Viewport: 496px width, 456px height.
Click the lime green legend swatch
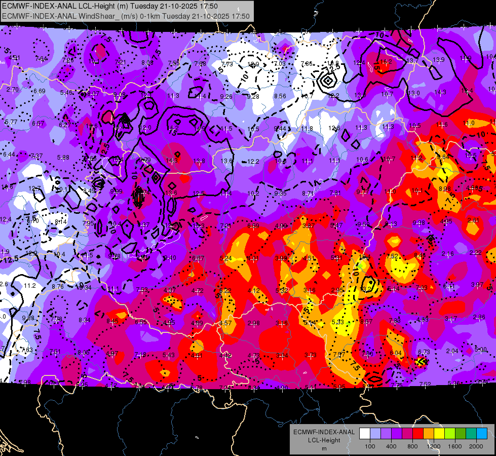450,434
